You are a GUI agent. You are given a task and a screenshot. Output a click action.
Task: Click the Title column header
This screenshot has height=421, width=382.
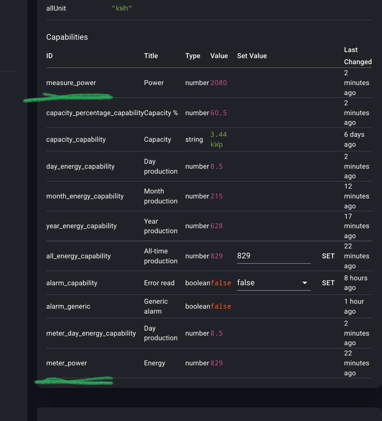(151, 56)
